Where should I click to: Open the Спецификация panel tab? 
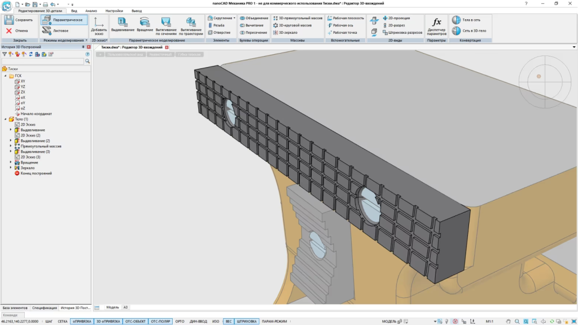click(x=45, y=308)
